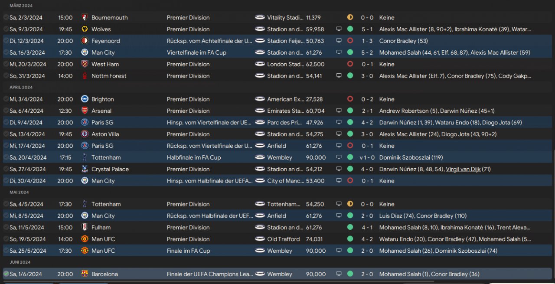Screen dimensions: 555x284
Task: Toggle the selection circle for Sa, 13/4/2024
Action: tap(6, 134)
